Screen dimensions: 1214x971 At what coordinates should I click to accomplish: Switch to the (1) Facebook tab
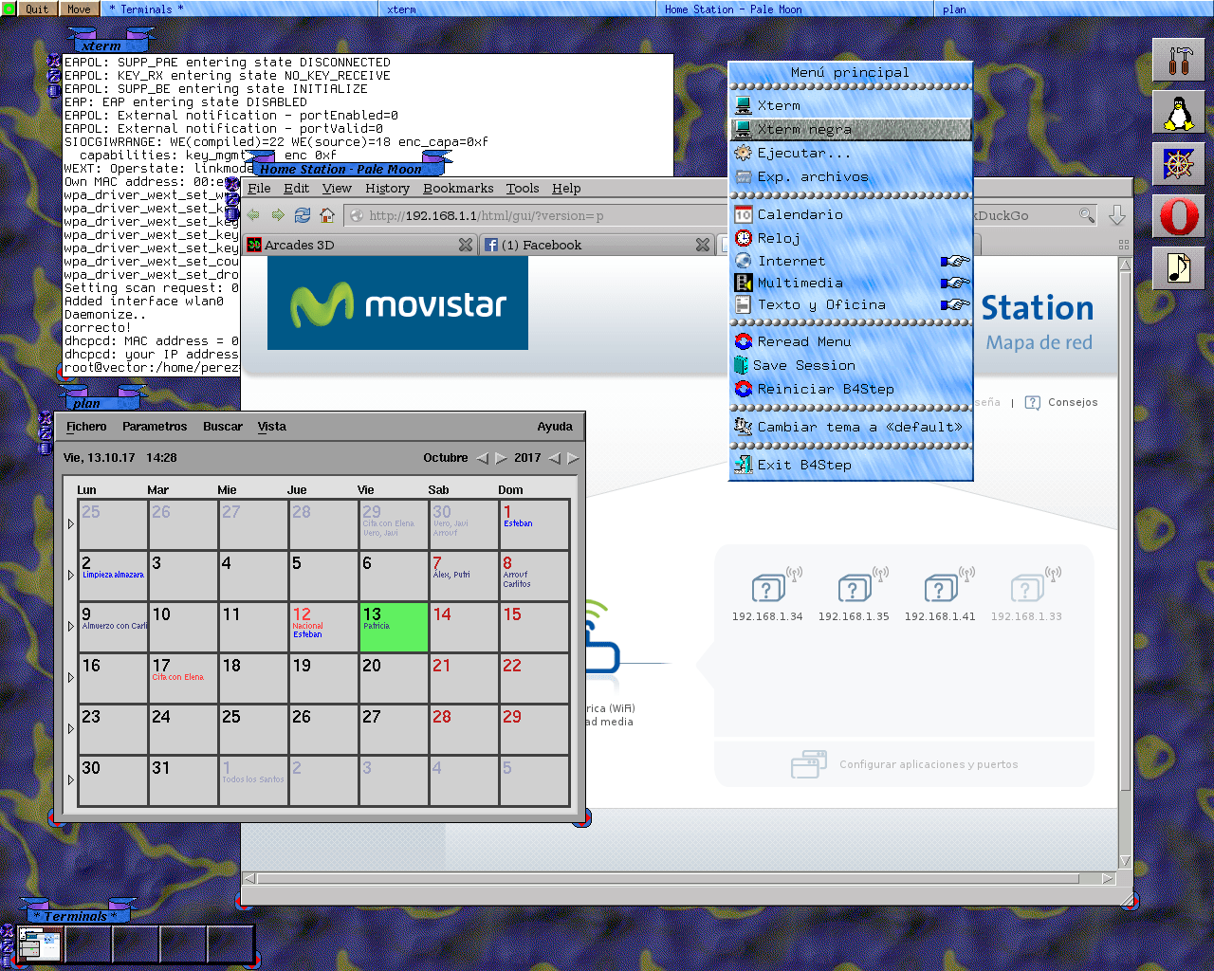point(597,245)
